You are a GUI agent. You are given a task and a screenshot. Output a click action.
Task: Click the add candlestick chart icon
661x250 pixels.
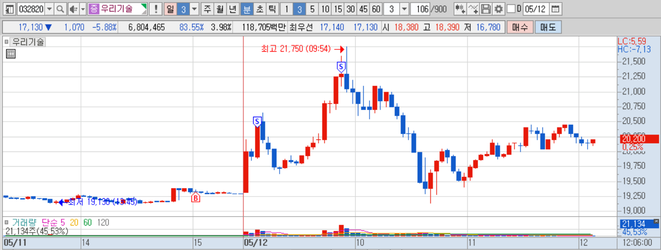click(460, 9)
